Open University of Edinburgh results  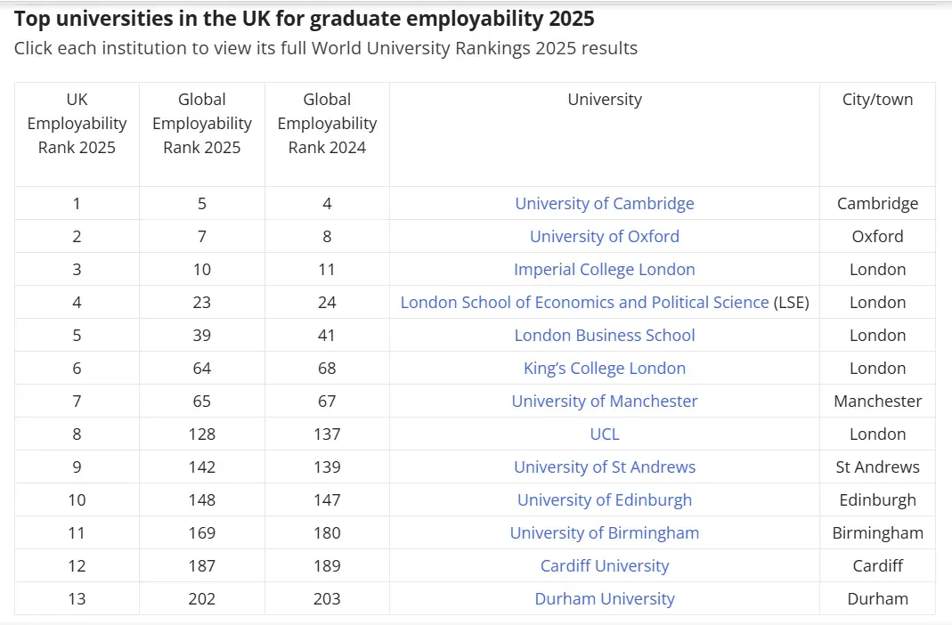tap(604, 500)
